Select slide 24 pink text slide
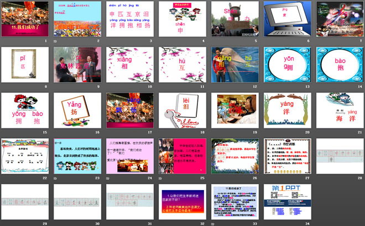365x226 pixels. [130, 156]
